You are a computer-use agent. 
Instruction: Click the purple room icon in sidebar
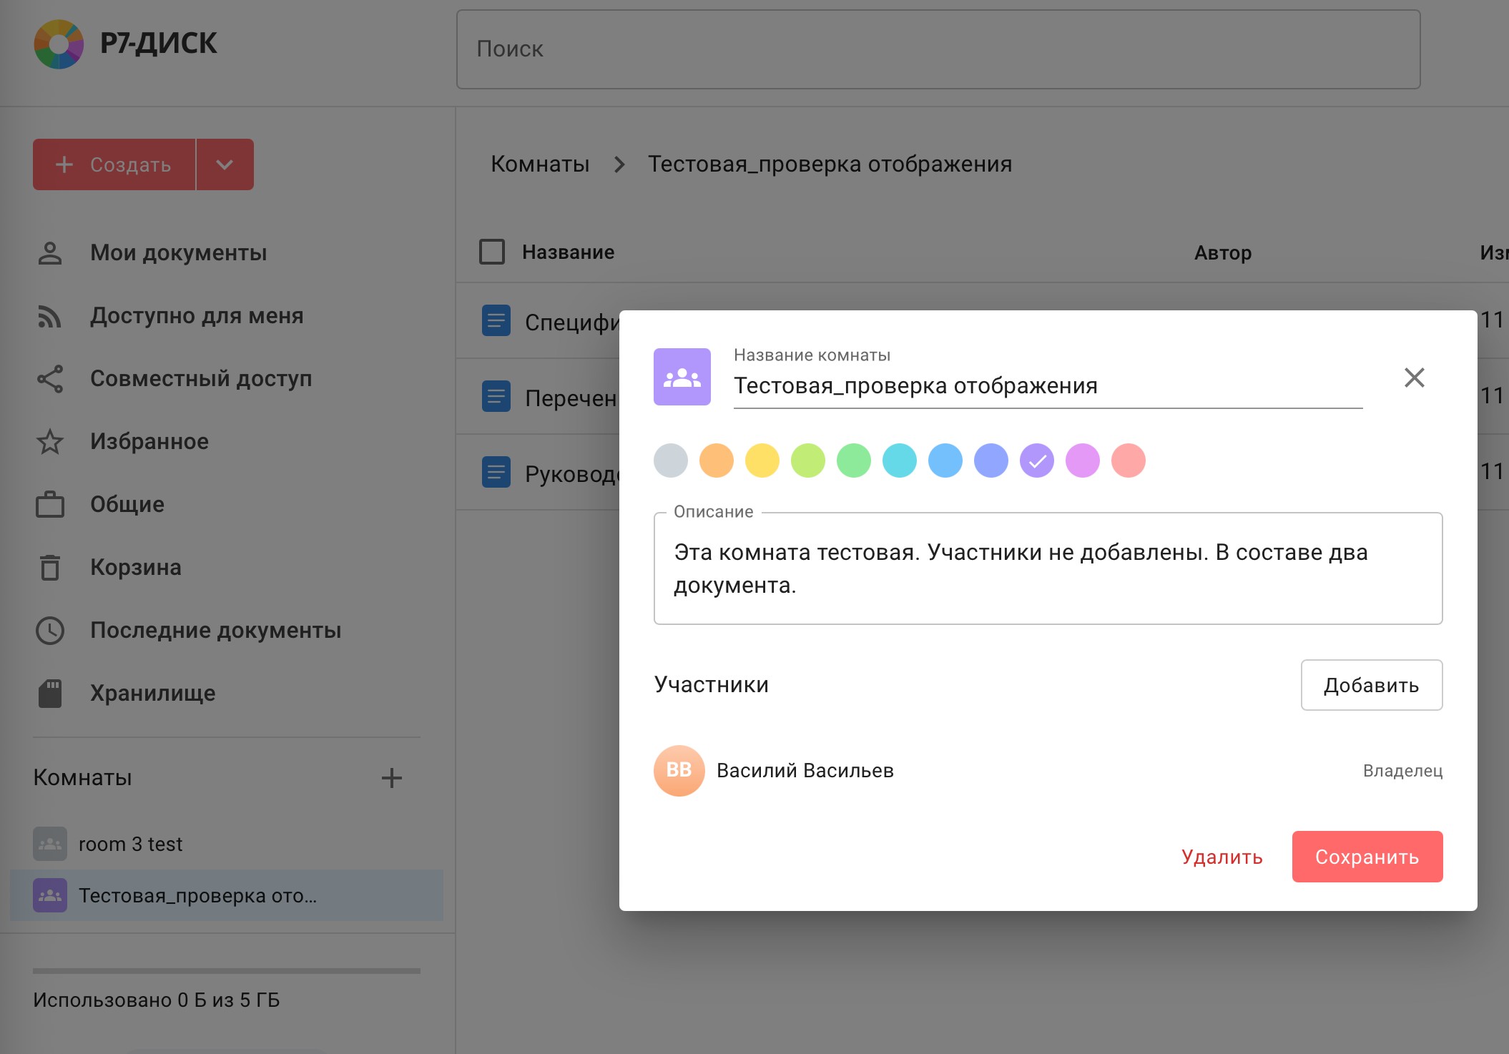(x=50, y=895)
